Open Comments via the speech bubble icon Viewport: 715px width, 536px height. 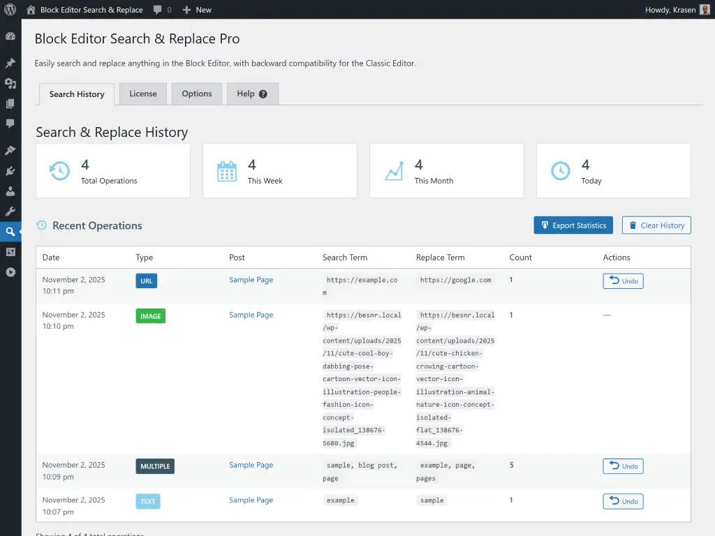click(10, 124)
